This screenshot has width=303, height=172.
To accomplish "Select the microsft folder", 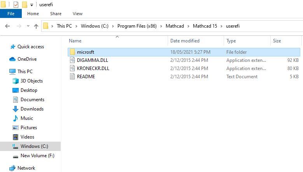I will pyautogui.click(x=184, y=52).
